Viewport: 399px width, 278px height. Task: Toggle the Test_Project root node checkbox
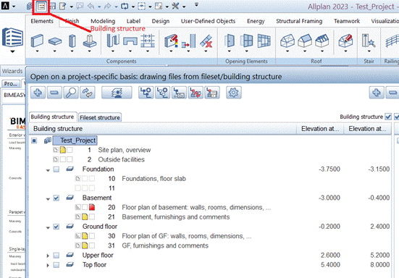[34, 140]
